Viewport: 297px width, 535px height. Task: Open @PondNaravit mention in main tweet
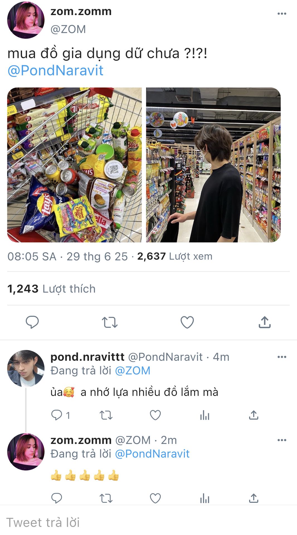[x=55, y=70]
